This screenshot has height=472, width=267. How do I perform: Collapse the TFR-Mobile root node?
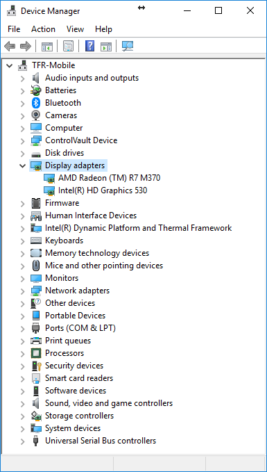(10, 65)
